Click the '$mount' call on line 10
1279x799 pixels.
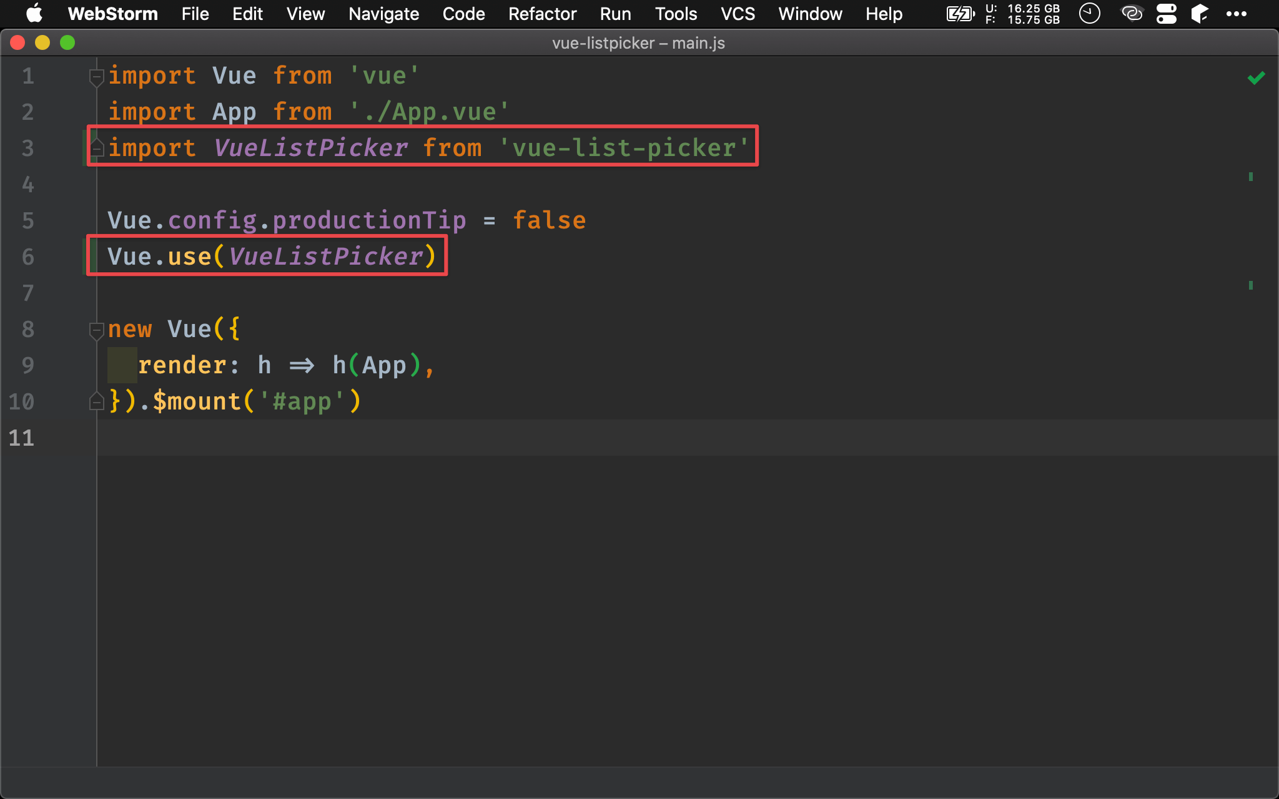point(197,401)
